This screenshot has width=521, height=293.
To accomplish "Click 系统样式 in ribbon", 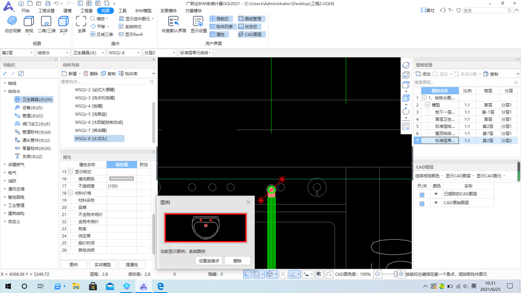I will 130,27.
